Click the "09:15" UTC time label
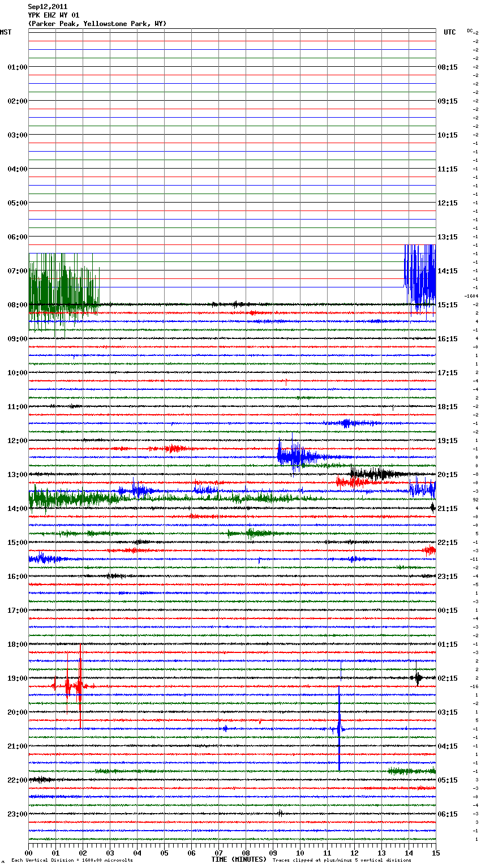The height and width of the screenshot is (868, 481). click(448, 101)
